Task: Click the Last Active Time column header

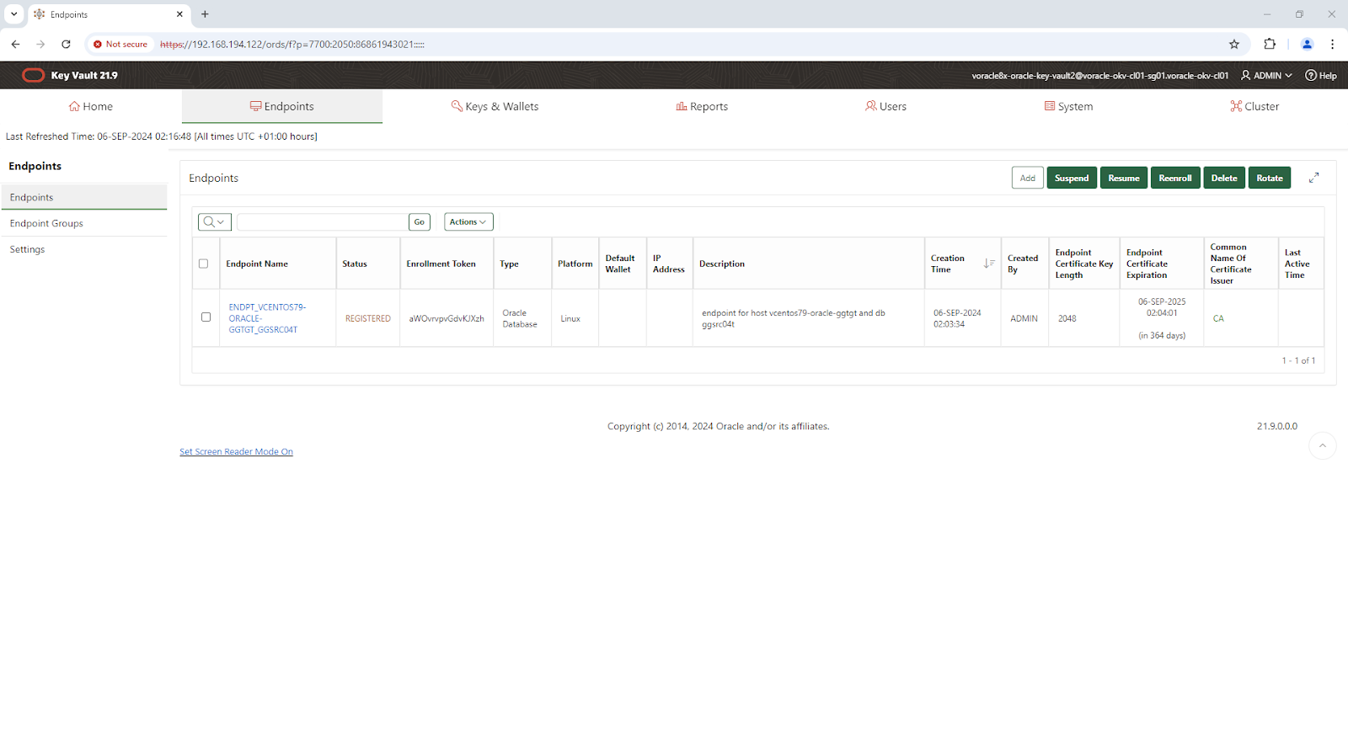Action: coord(1297,264)
